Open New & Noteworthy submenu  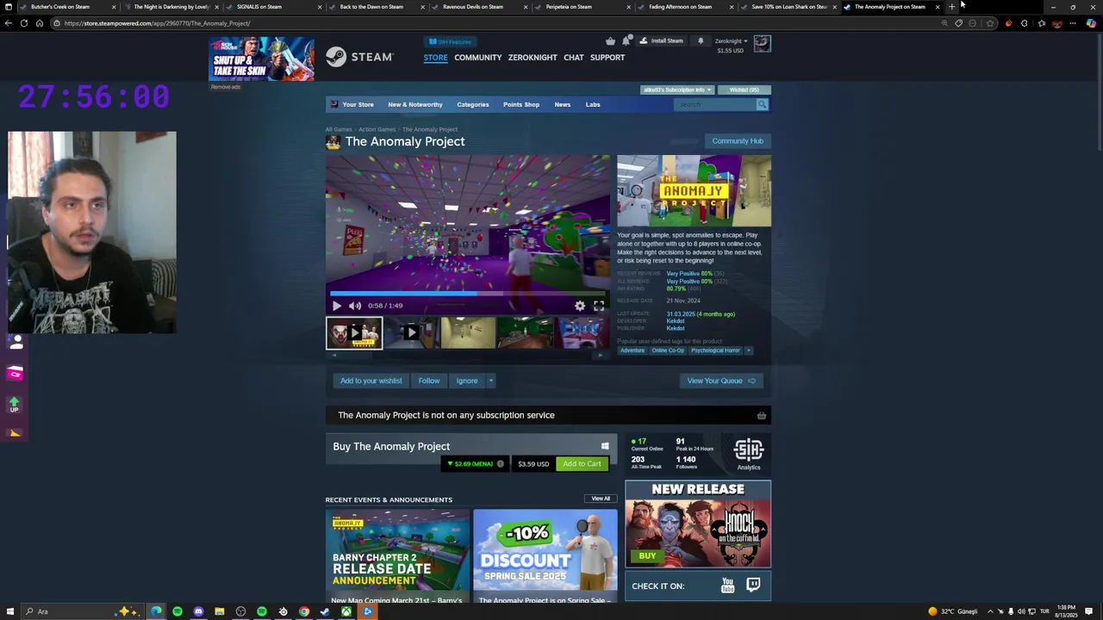415,105
